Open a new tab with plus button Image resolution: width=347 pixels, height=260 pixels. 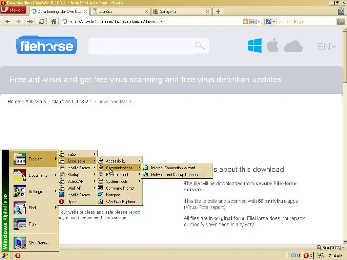coord(218,12)
